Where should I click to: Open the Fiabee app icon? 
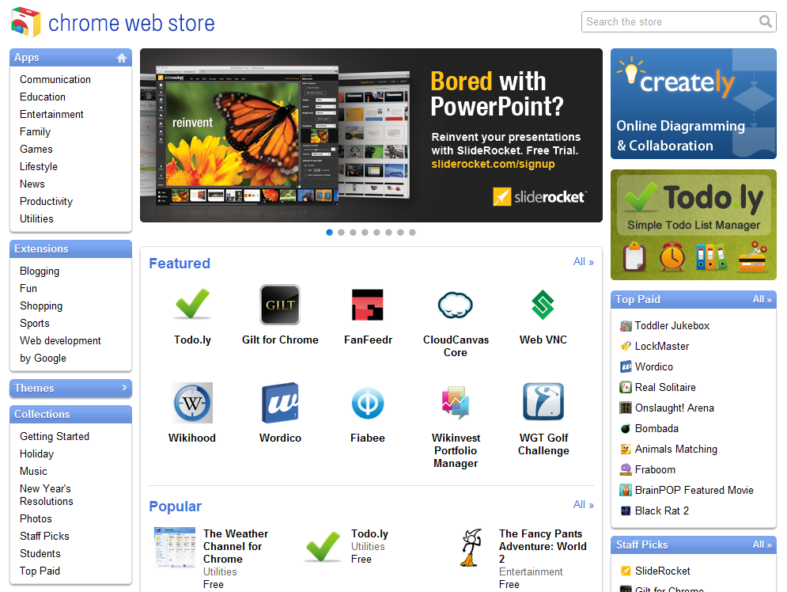click(x=368, y=403)
